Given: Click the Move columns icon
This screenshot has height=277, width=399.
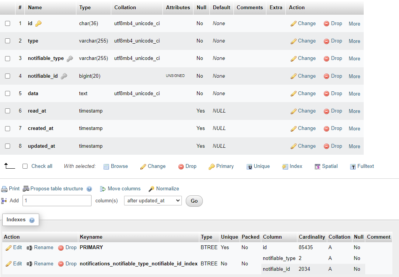Looking at the screenshot, I should pyautogui.click(x=120, y=189).
